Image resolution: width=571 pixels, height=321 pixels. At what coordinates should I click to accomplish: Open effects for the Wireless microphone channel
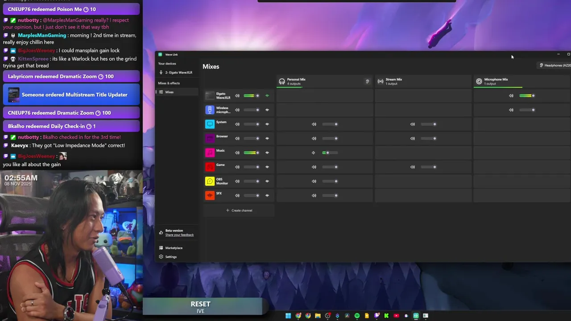point(267,110)
